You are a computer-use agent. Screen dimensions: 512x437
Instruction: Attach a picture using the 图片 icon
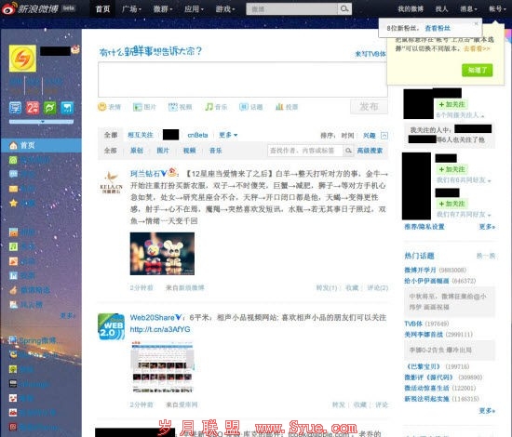pos(138,107)
